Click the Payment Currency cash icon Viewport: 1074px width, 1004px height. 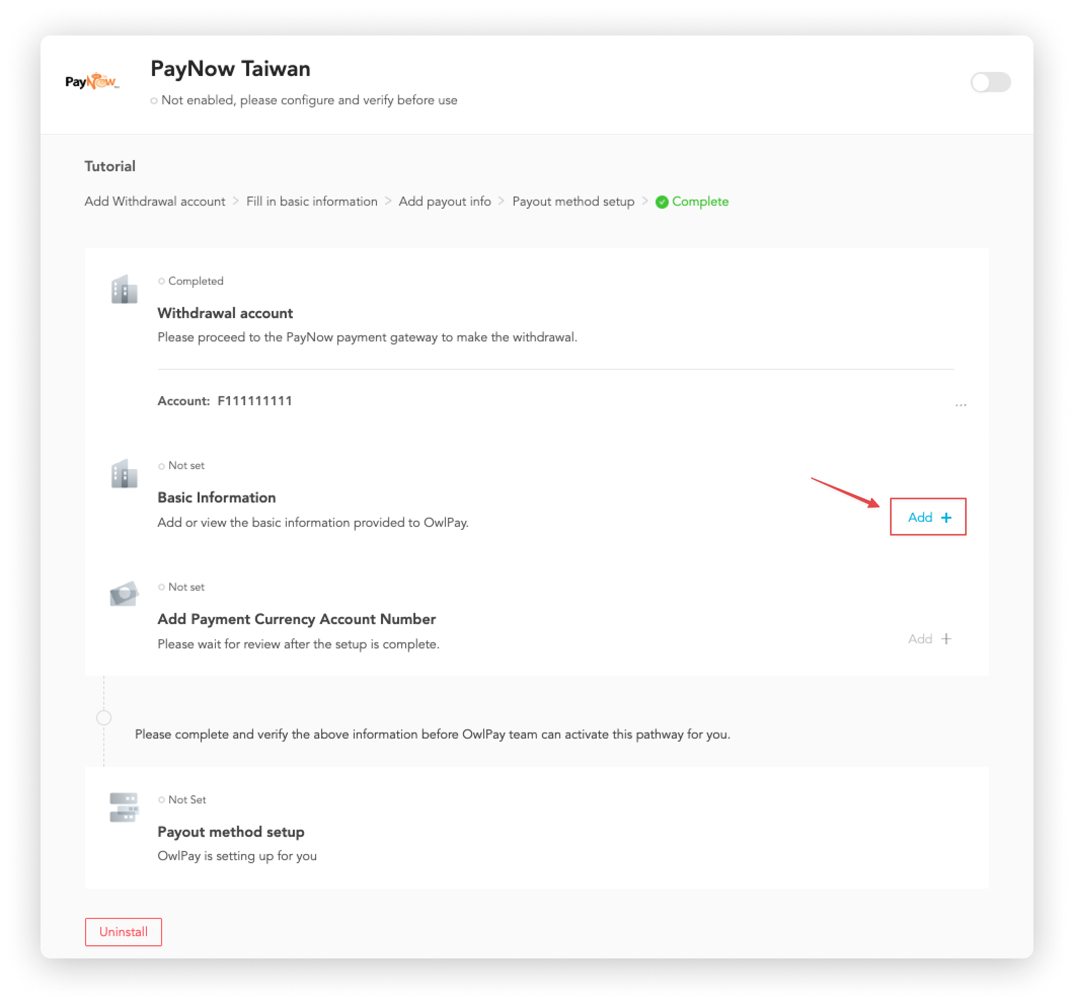pyautogui.click(x=124, y=594)
